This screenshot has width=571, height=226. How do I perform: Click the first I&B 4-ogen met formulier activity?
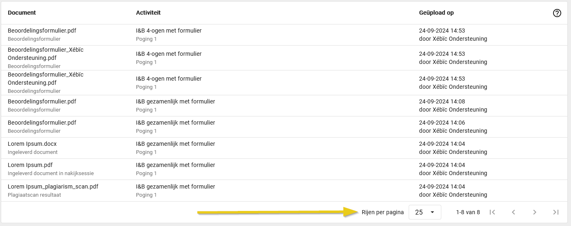click(x=168, y=31)
